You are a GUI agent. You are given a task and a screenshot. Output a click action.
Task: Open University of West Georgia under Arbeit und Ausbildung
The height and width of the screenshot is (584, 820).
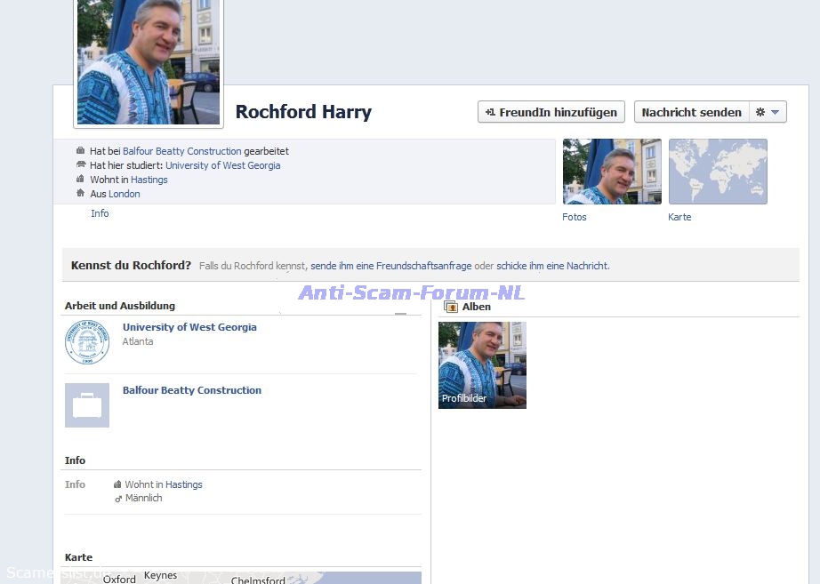coord(189,327)
